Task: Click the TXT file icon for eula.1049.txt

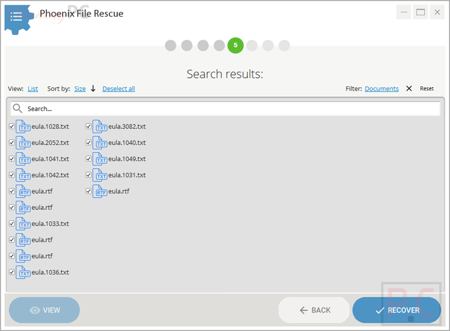Action: 100,159
